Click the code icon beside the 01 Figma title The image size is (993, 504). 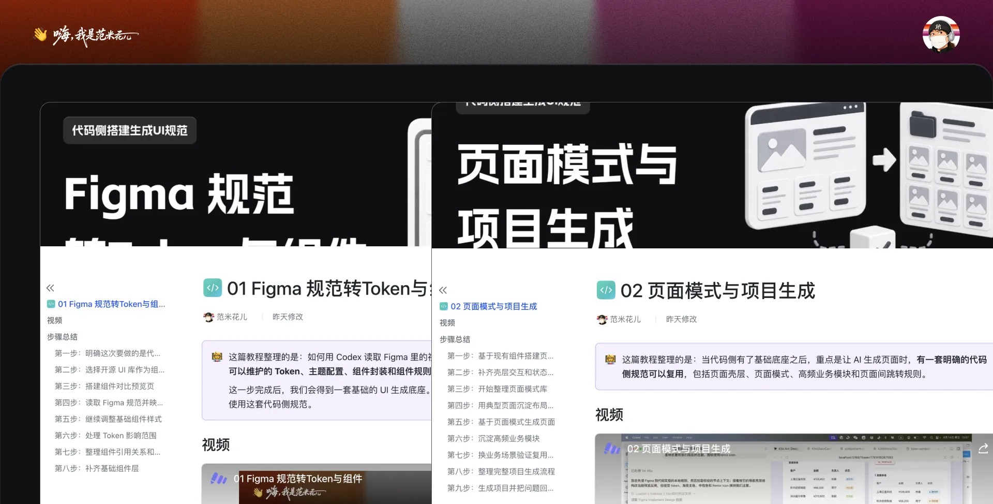(x=213, y=288)
